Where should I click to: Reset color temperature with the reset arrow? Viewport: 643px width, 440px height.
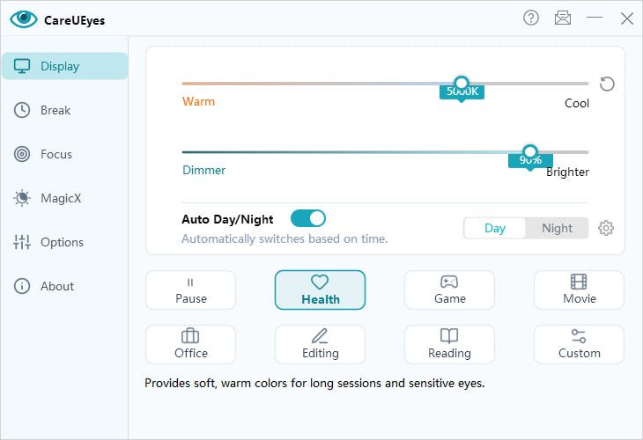pyautogui.click(x=607, y=84)
